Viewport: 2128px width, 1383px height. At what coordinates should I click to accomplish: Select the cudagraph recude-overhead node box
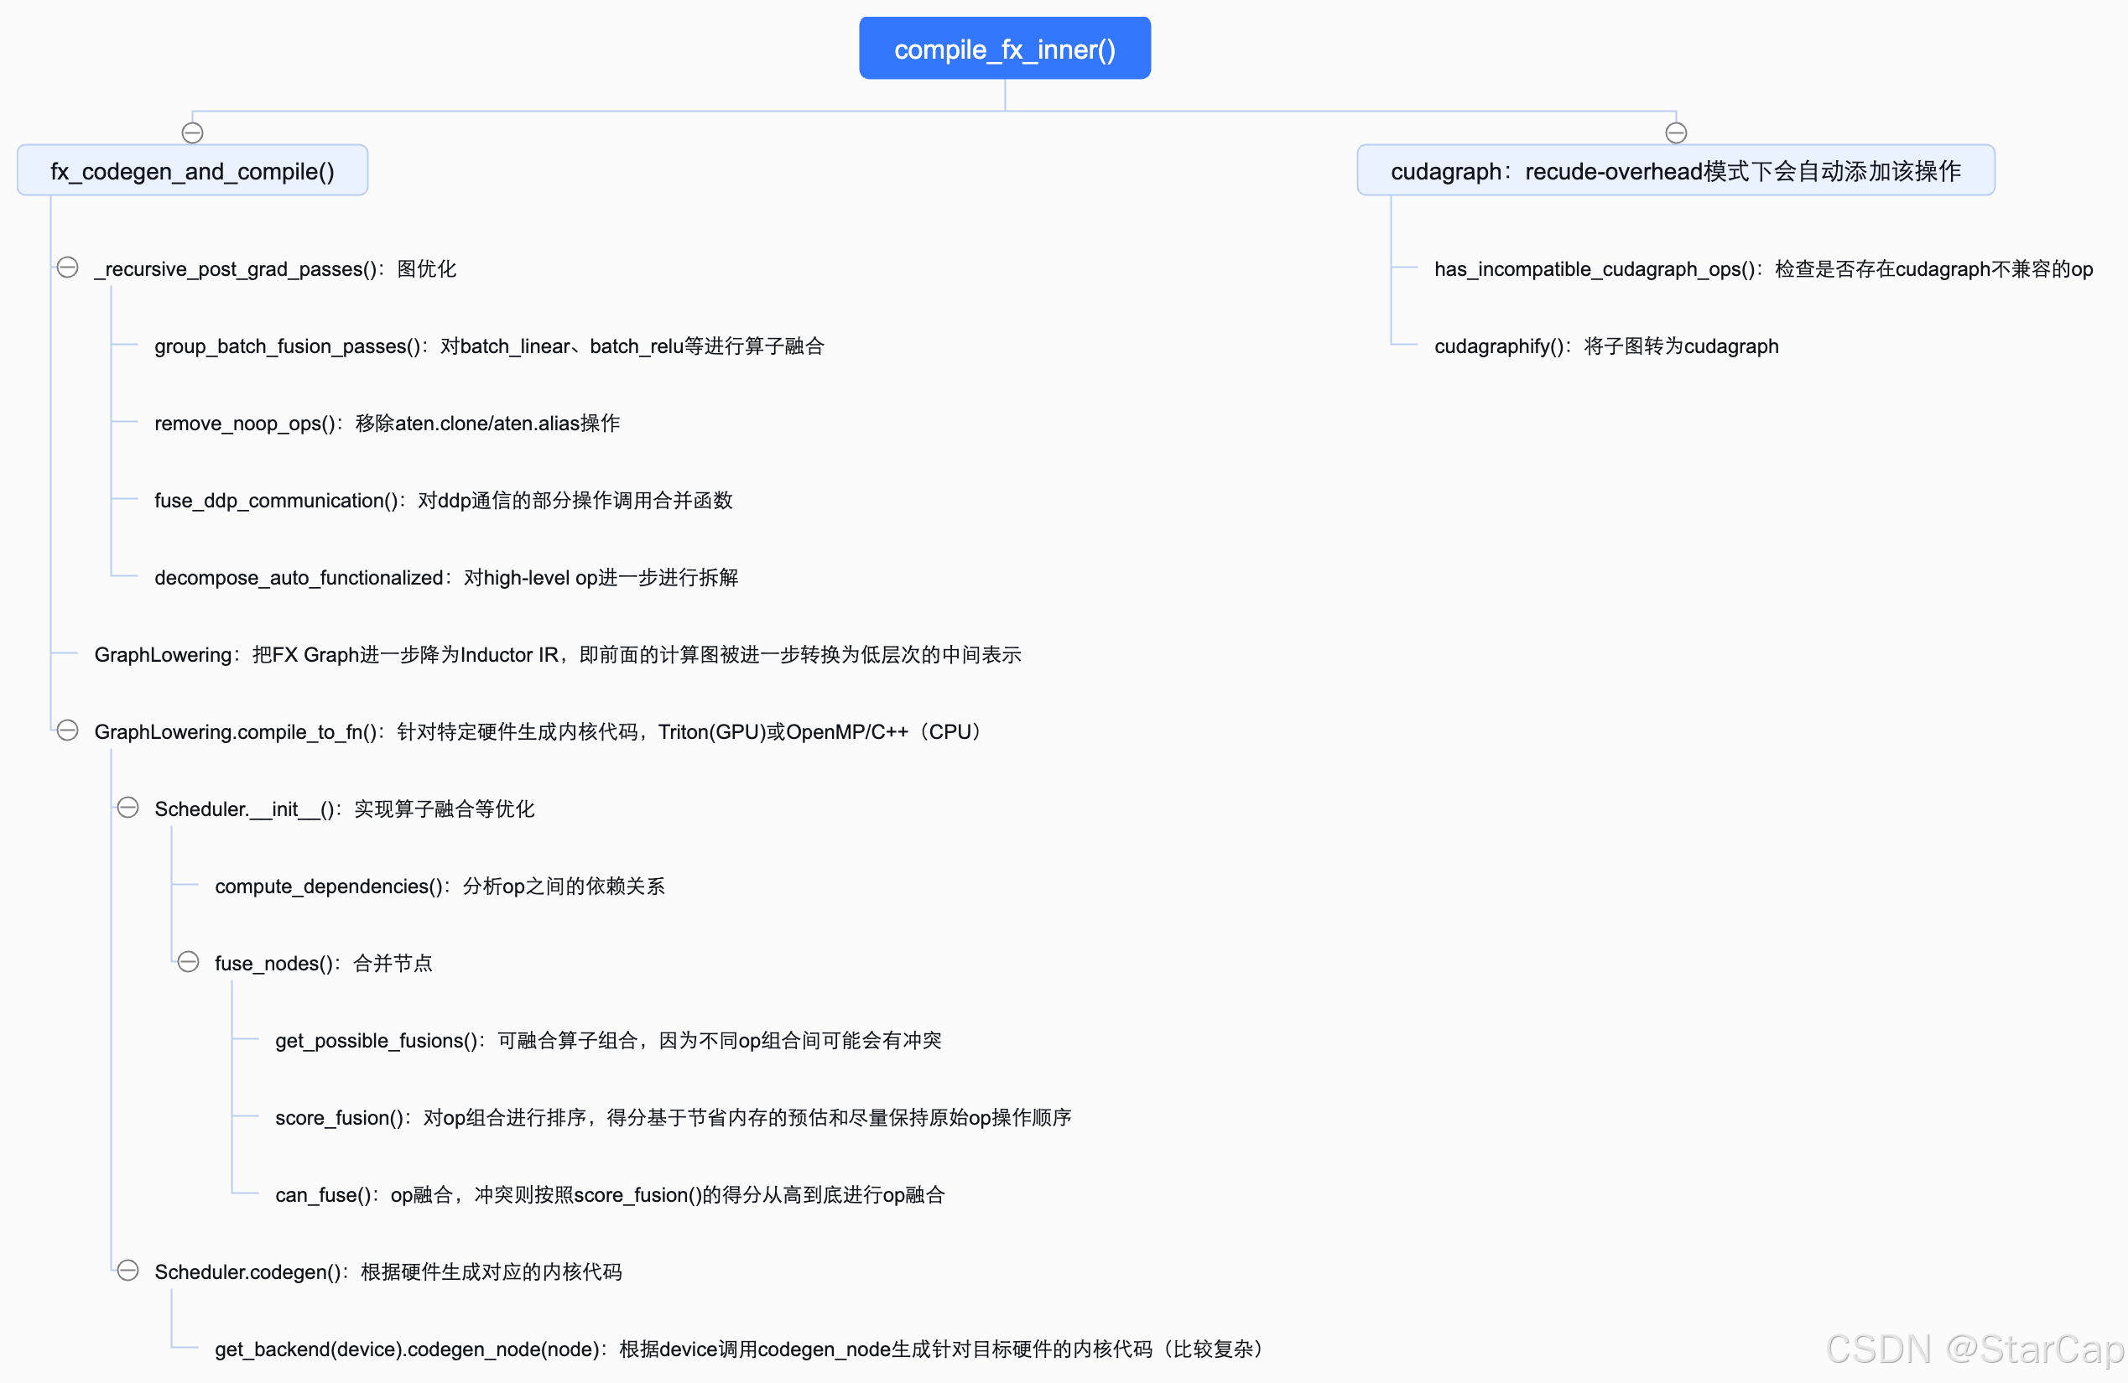[x=1675, y=171]
